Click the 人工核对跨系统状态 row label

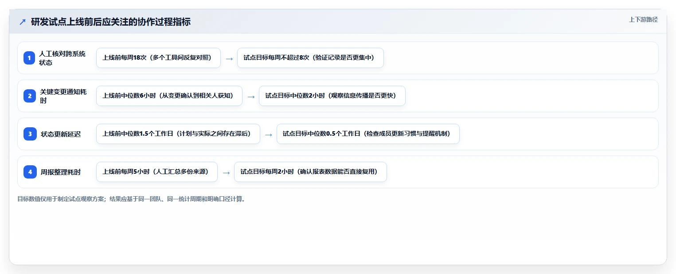coord(63,58)
